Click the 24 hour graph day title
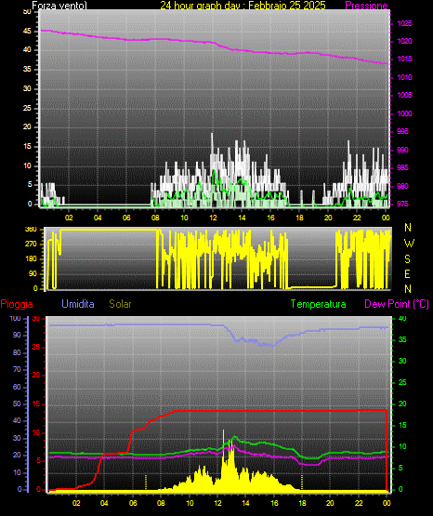This screenshot has width=433, height=516. [243, 6]
